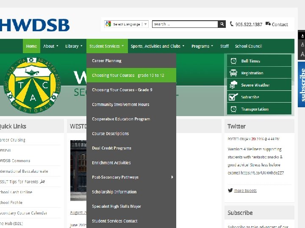Screen dimensions: 305x228
Task: Select Community Involvement Hours
Action: point(131,104)
